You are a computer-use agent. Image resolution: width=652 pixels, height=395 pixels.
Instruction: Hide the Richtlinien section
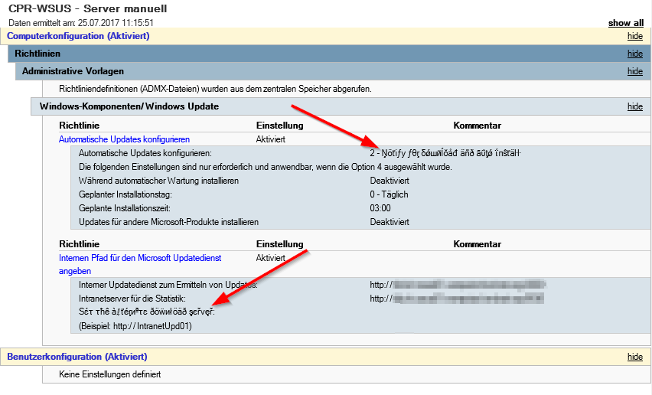point(635,54)
